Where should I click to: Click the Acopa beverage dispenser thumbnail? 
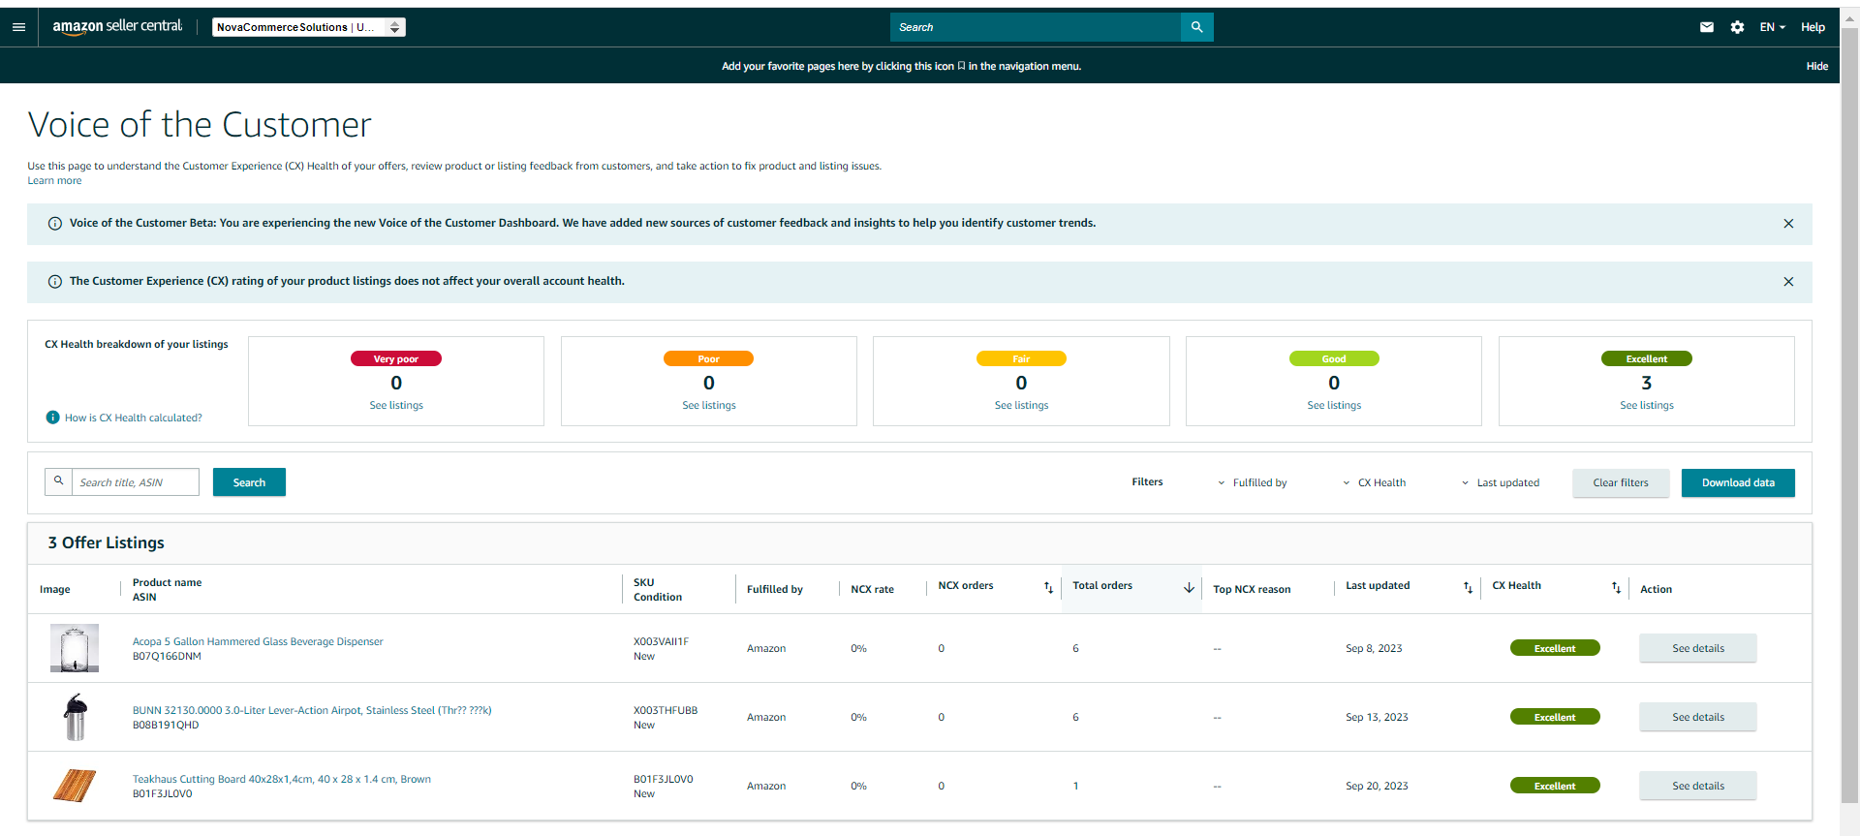pyautogui.click(x=75, y=648)
